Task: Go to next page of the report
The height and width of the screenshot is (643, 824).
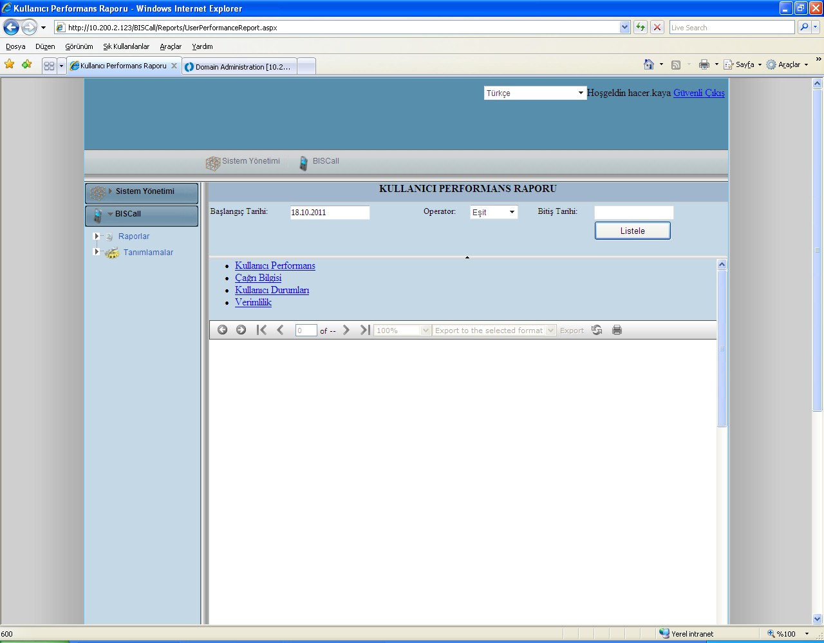Action: [346, 330]
